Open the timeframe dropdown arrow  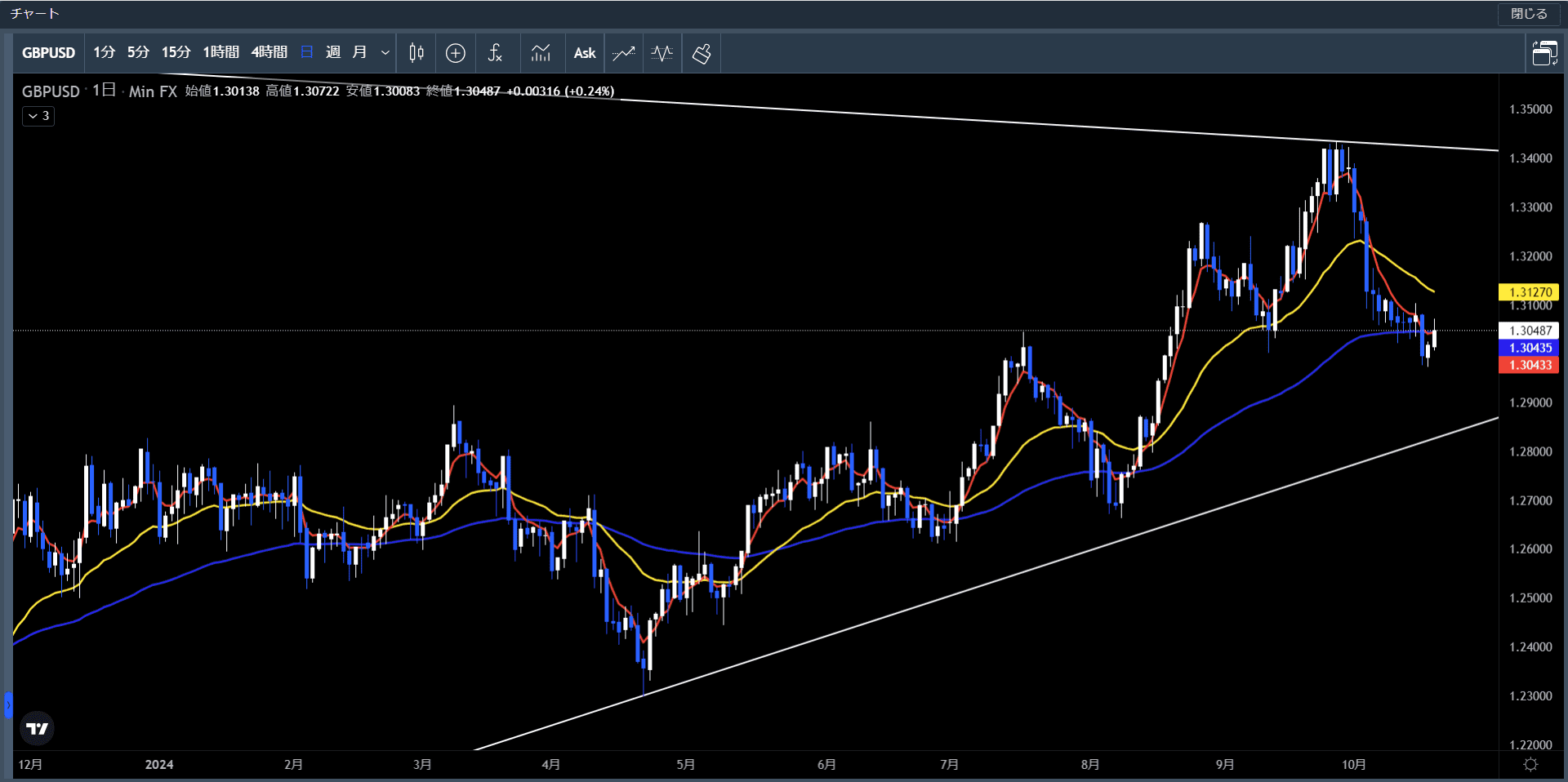click(x=385, y=53)
